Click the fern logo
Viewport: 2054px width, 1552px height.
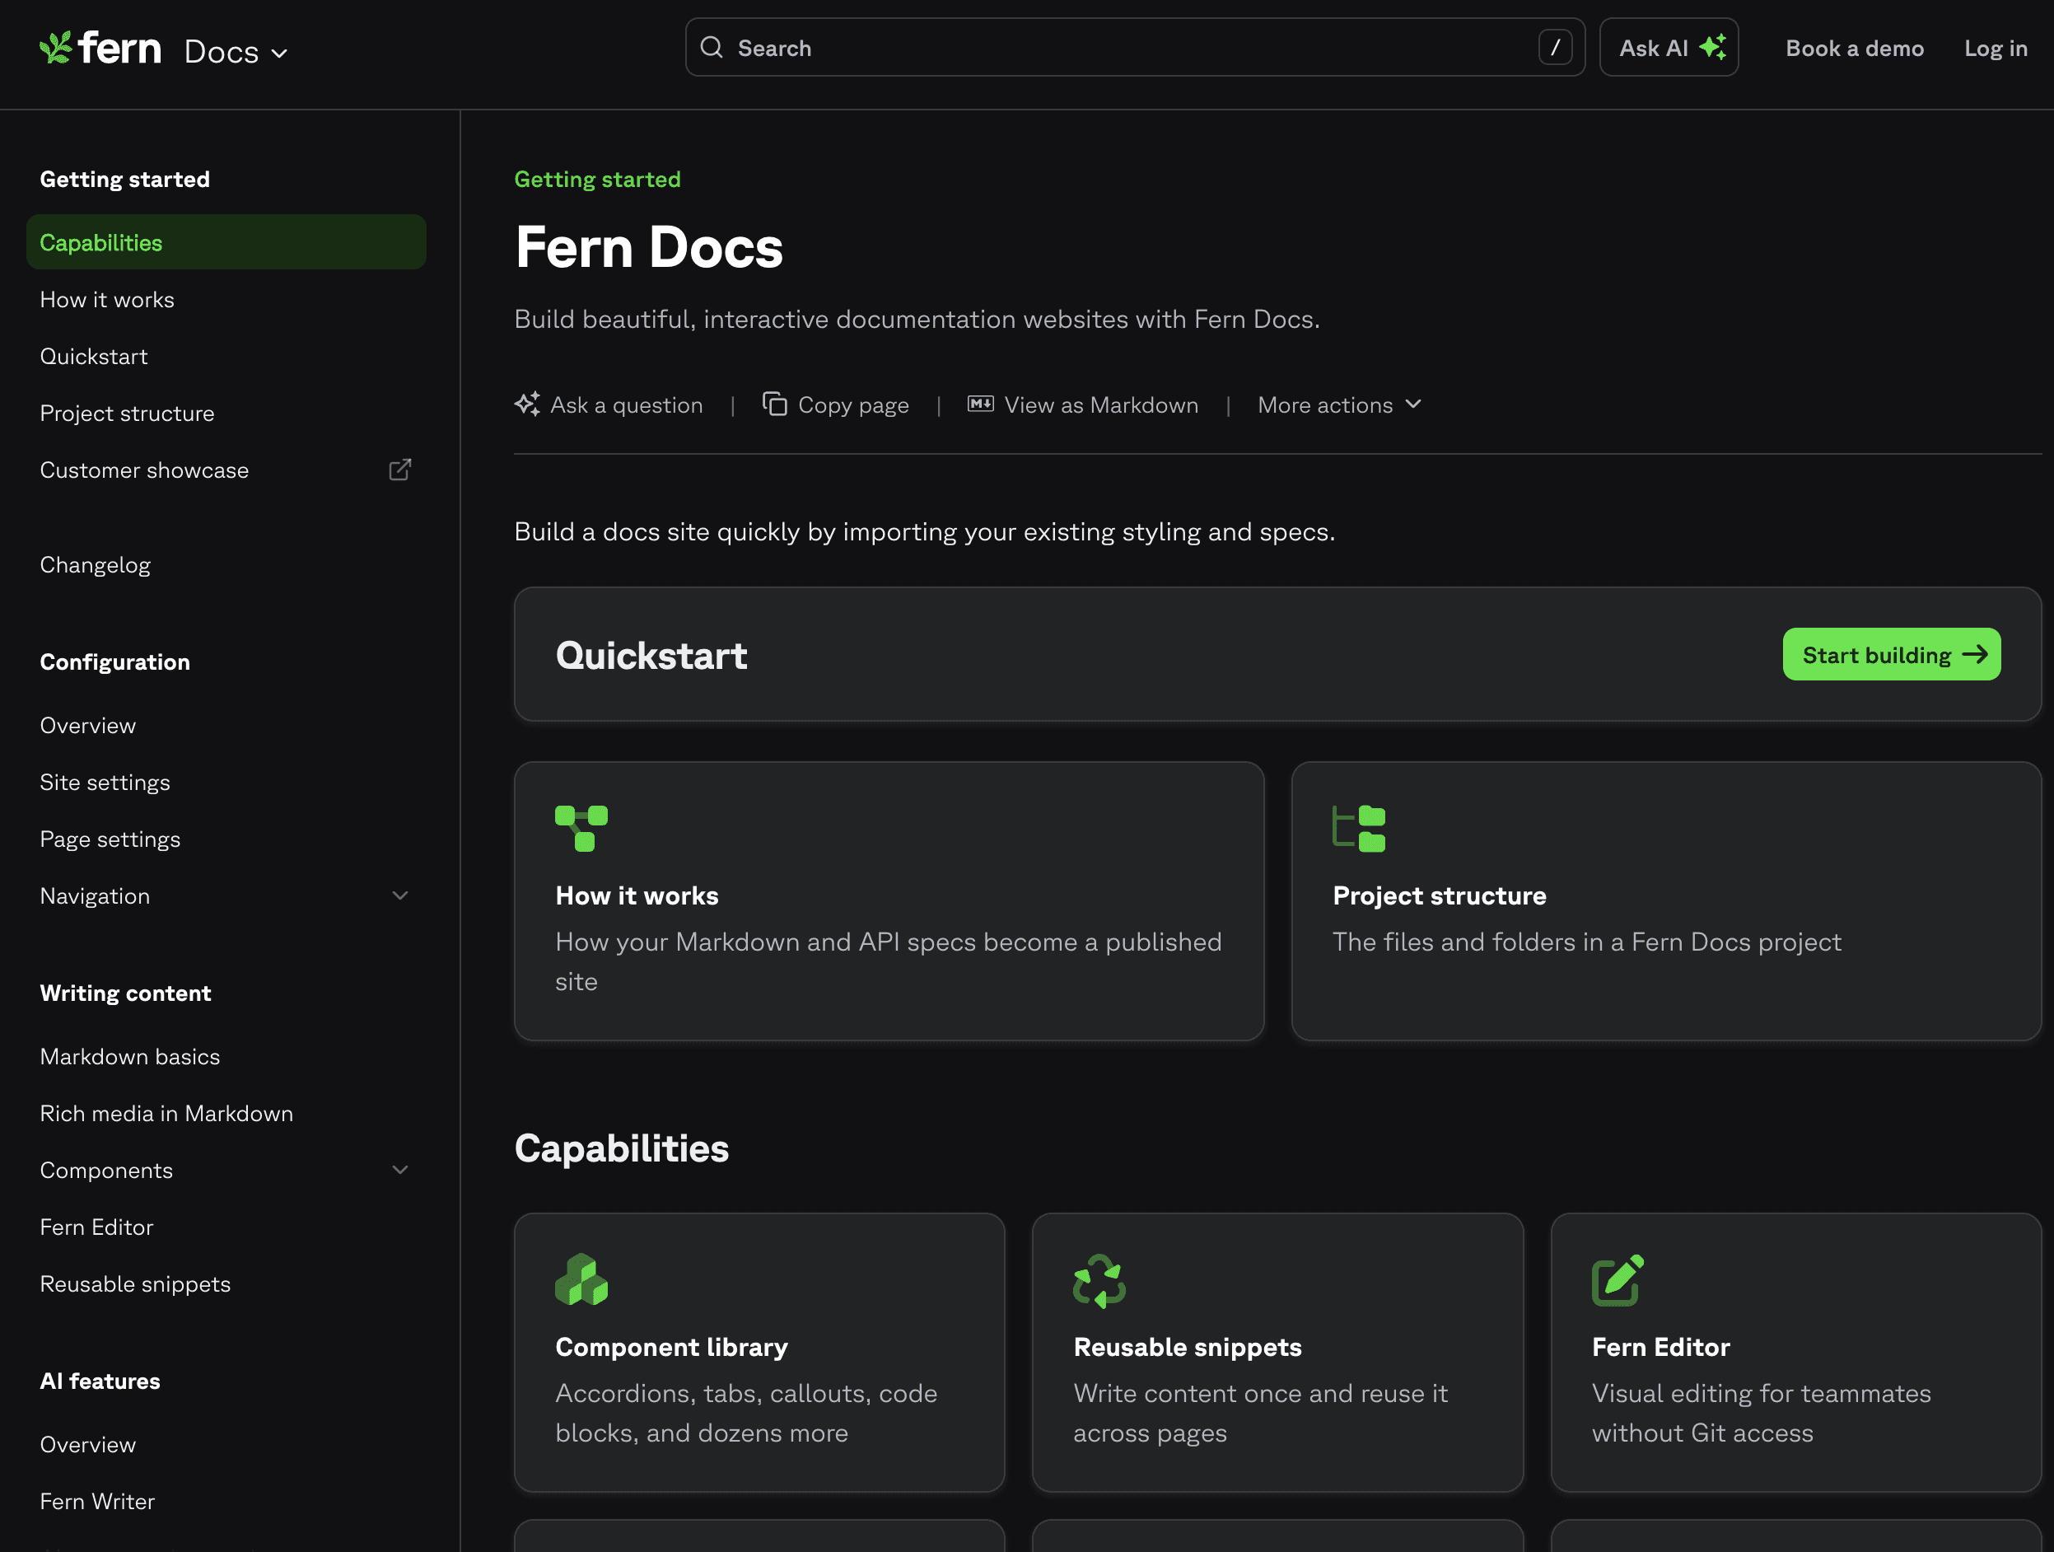(x=100, y=48)
